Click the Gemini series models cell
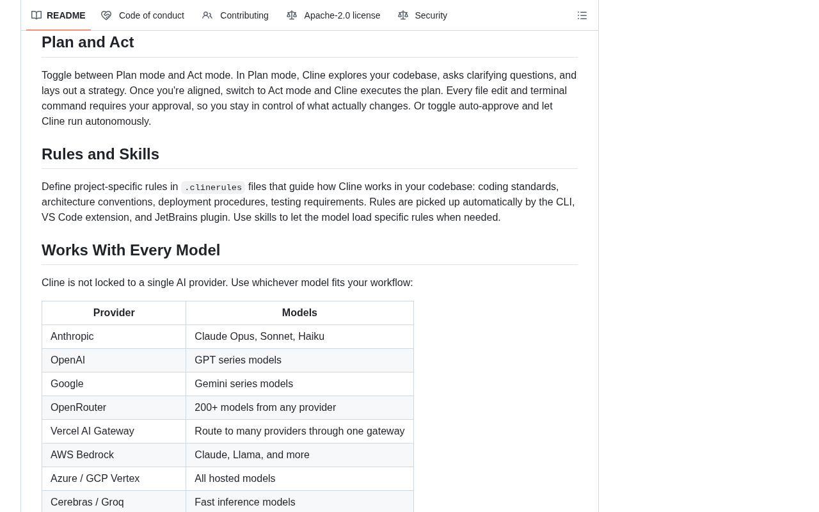This screenshot has height=512, width=819. [299, 384]
